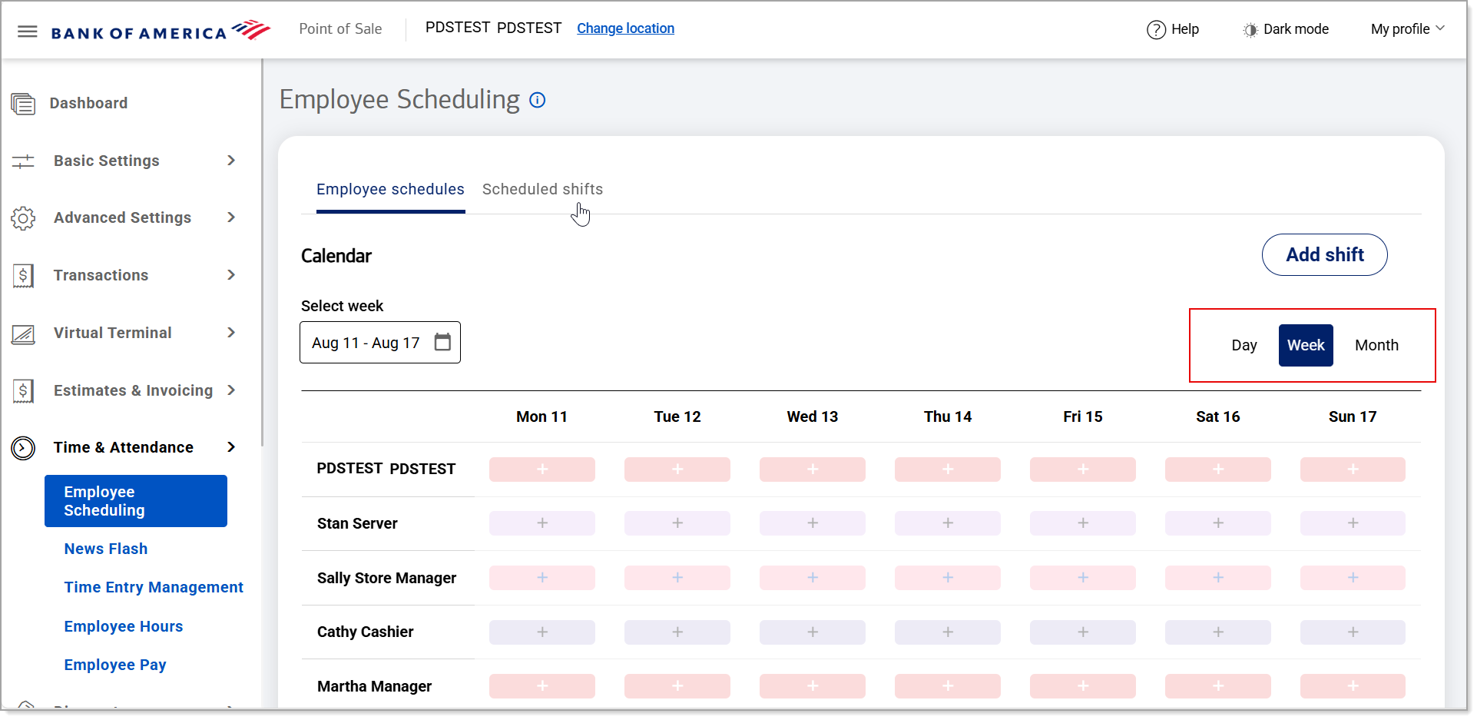
Task: Open Time Entry Management page
Action: point(154,587)
